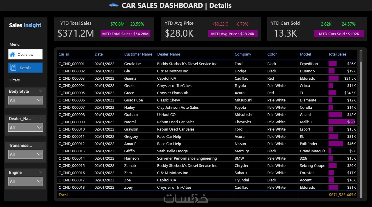This screenshot has width=372, height=207.
Task: Sort table by Color column header
Action: pyautogui.click(x=272, y=54)
